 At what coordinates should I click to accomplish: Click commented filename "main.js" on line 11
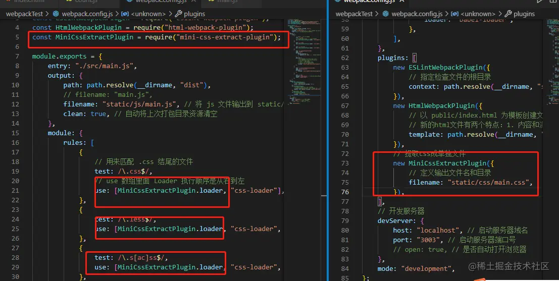(132, 95)
